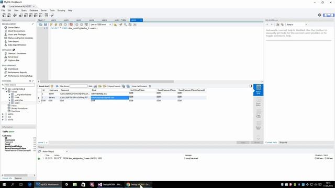Click the Commit transaction icon
The image size is (335, 188).
click(77, 25)
